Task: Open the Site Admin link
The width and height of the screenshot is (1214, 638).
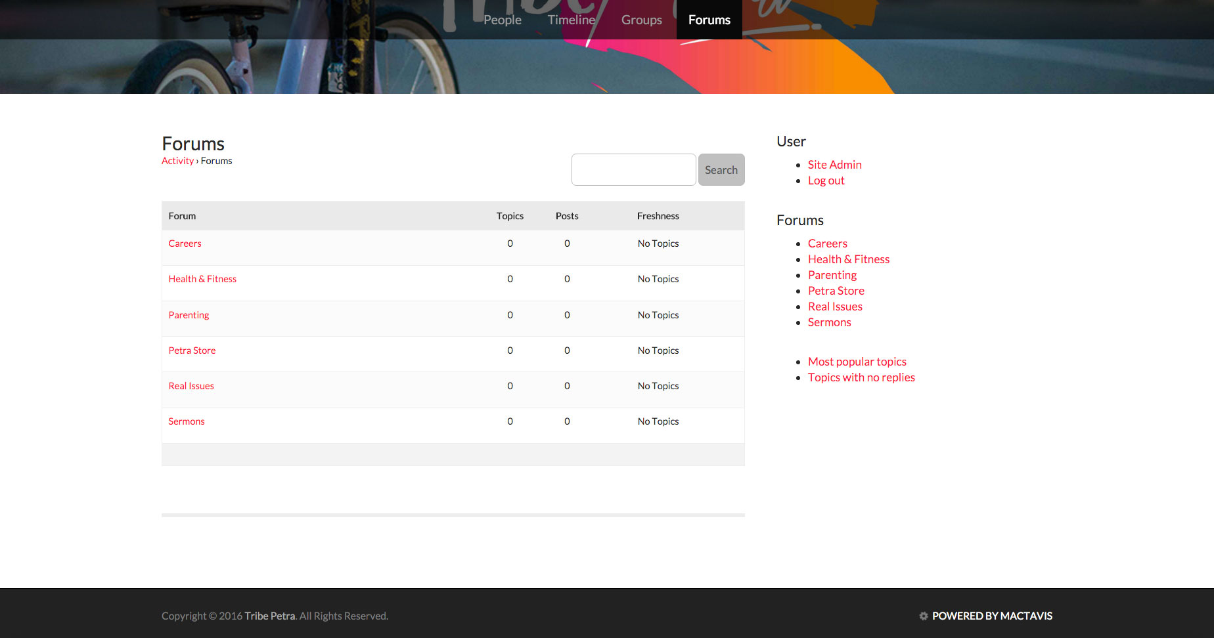Action: [834, 165]
